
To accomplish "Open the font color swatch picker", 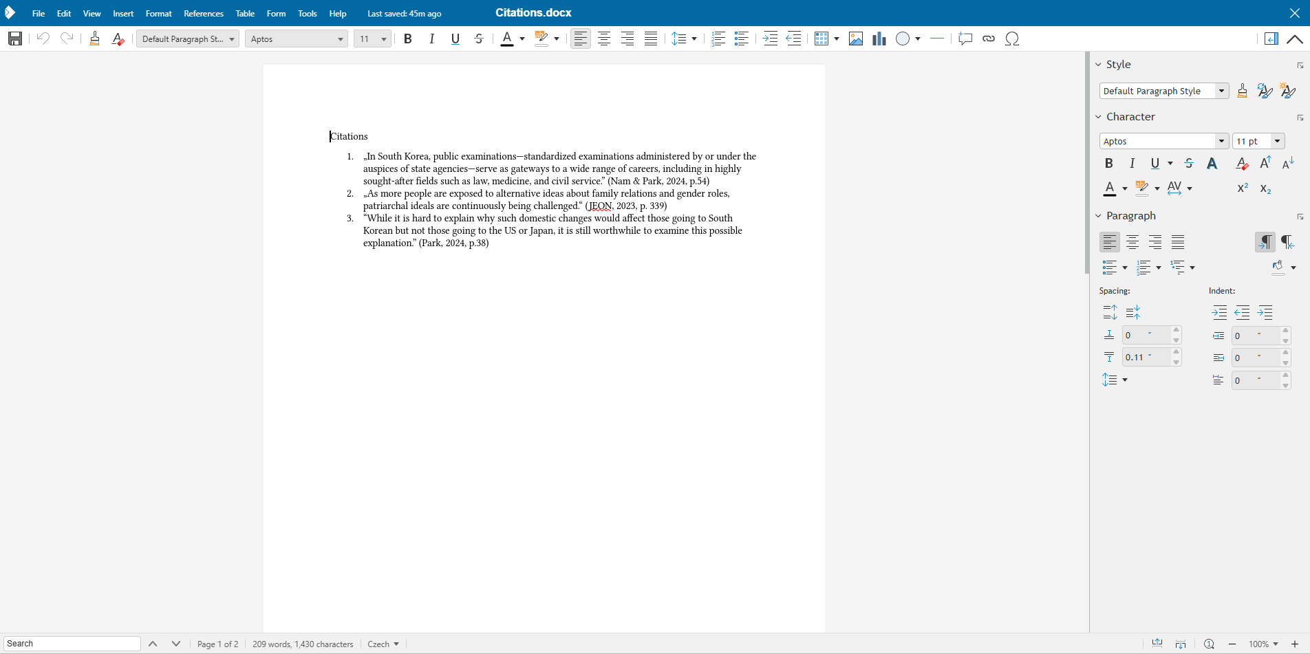I will [x=521, y=39].
